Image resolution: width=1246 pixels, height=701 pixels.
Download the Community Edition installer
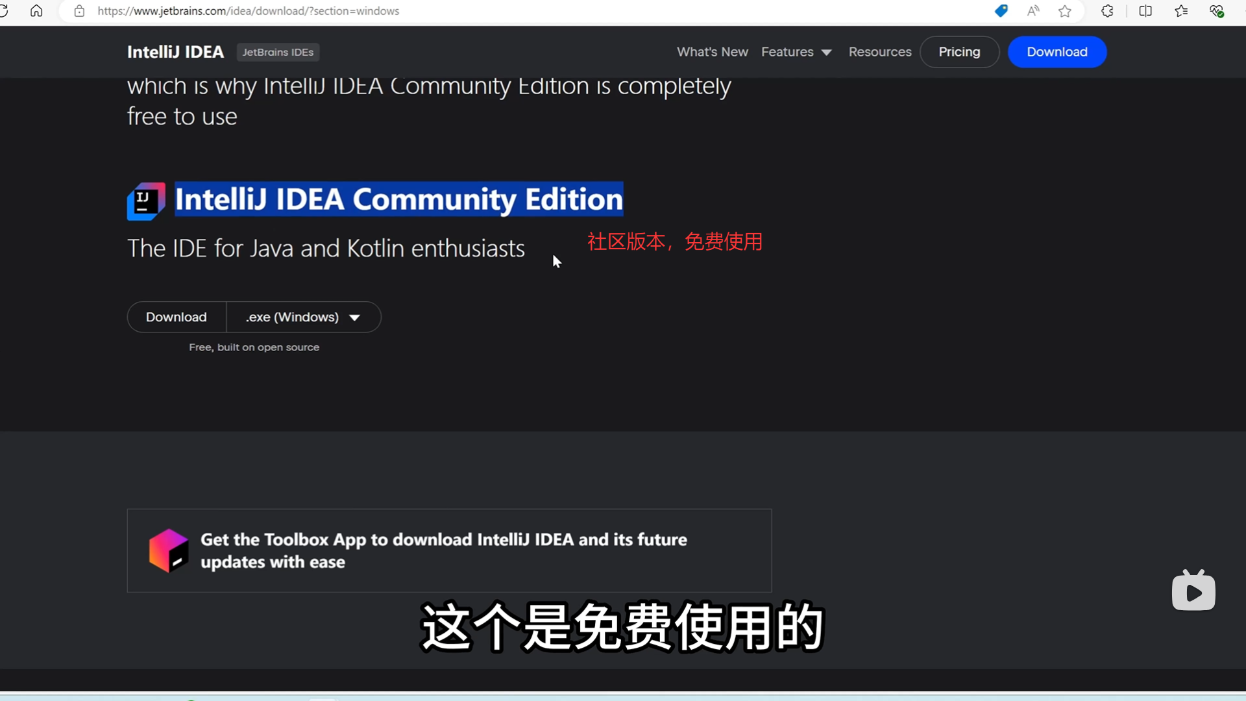(x=177, y=317)
